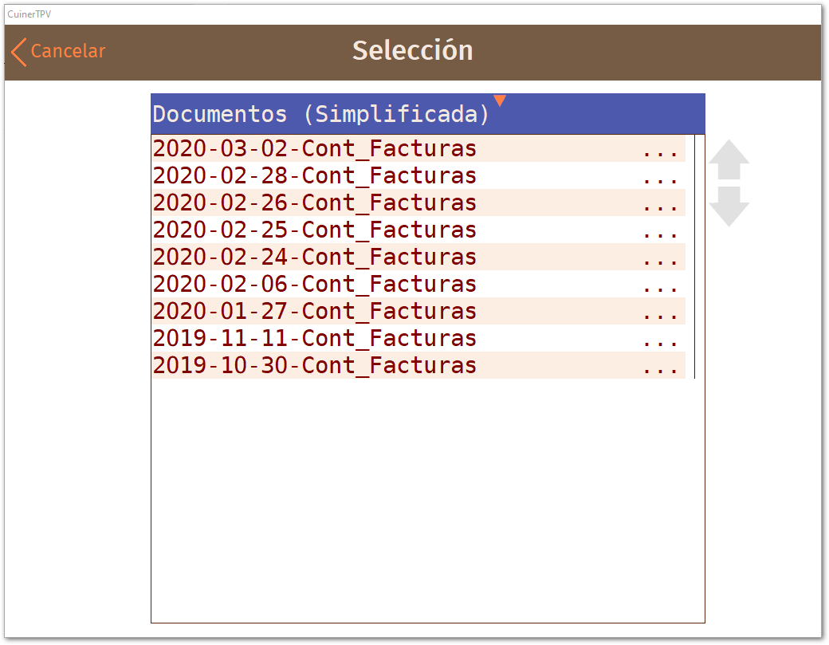The width and height of the screenshot is (829, 645).
Task: Click the Cancelar button
Action: [58, 52]
